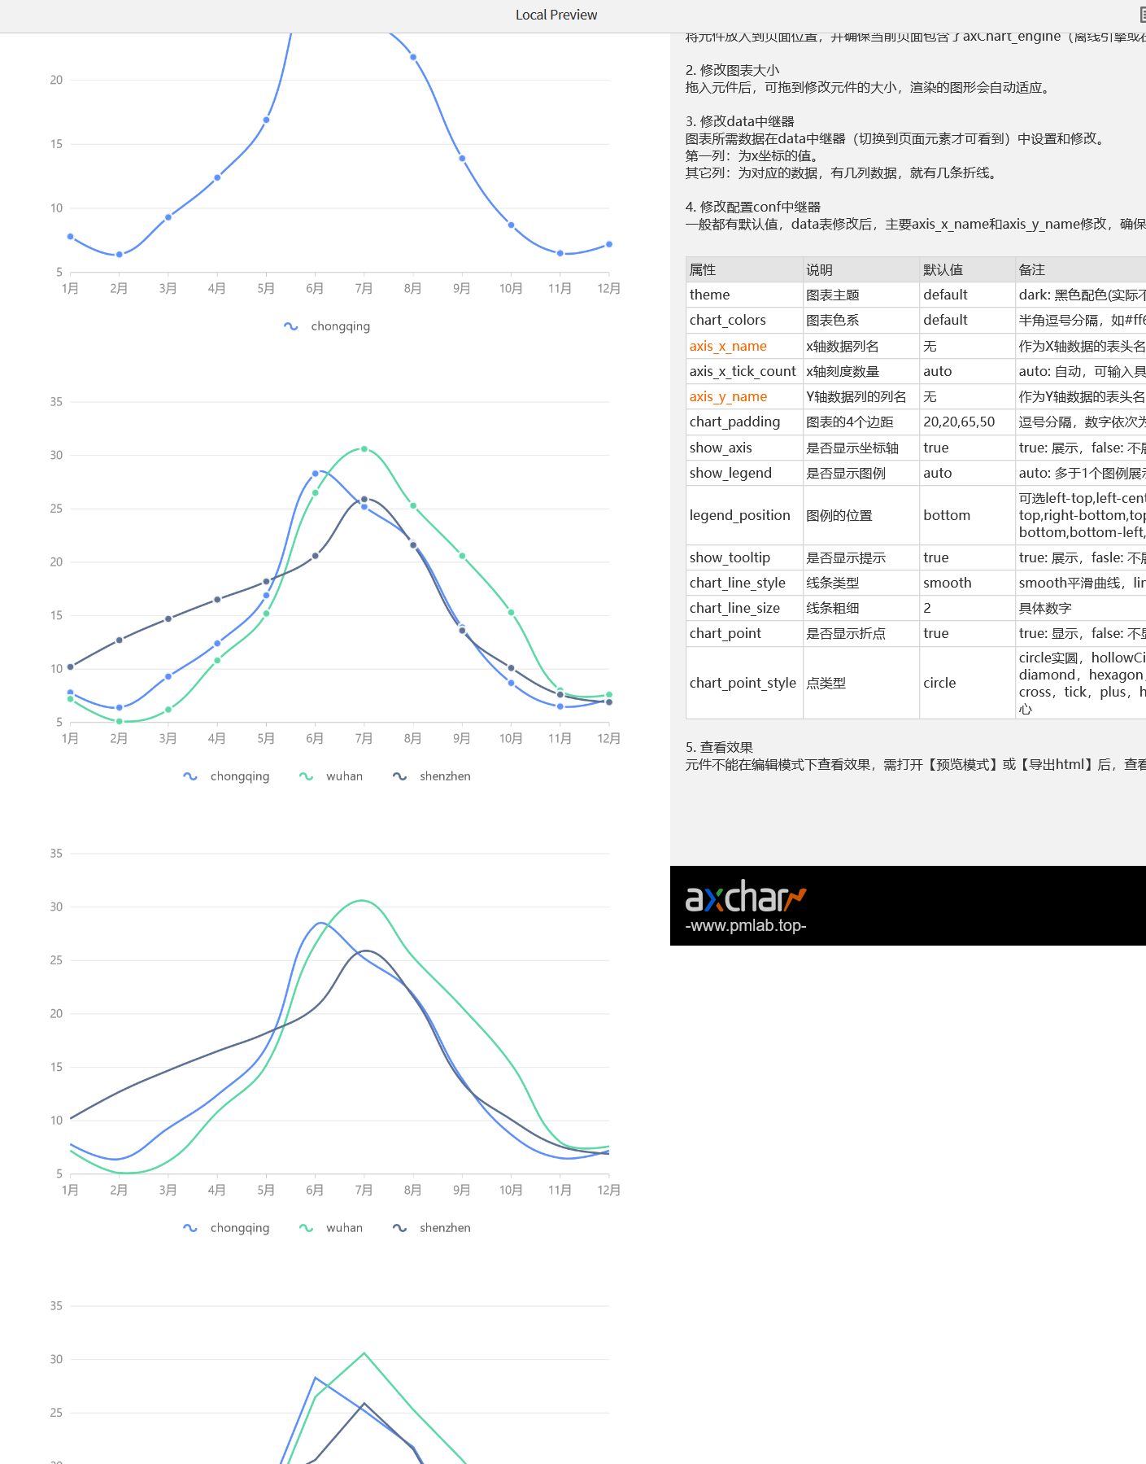Image resolution: width=1146 pixels, height=1464 pixels.
Task: Toggle chongqing legend in the dotted three-city chart
Action: click(226, 776)
